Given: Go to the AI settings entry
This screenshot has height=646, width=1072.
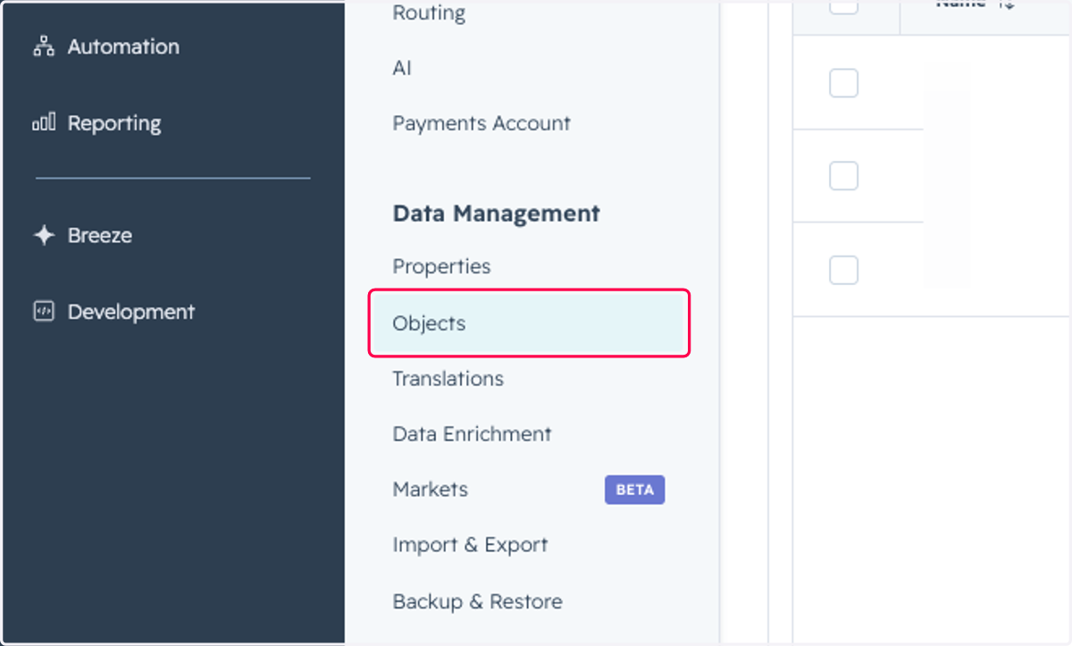Looking at the screenshot, I should tap(402, 68).
